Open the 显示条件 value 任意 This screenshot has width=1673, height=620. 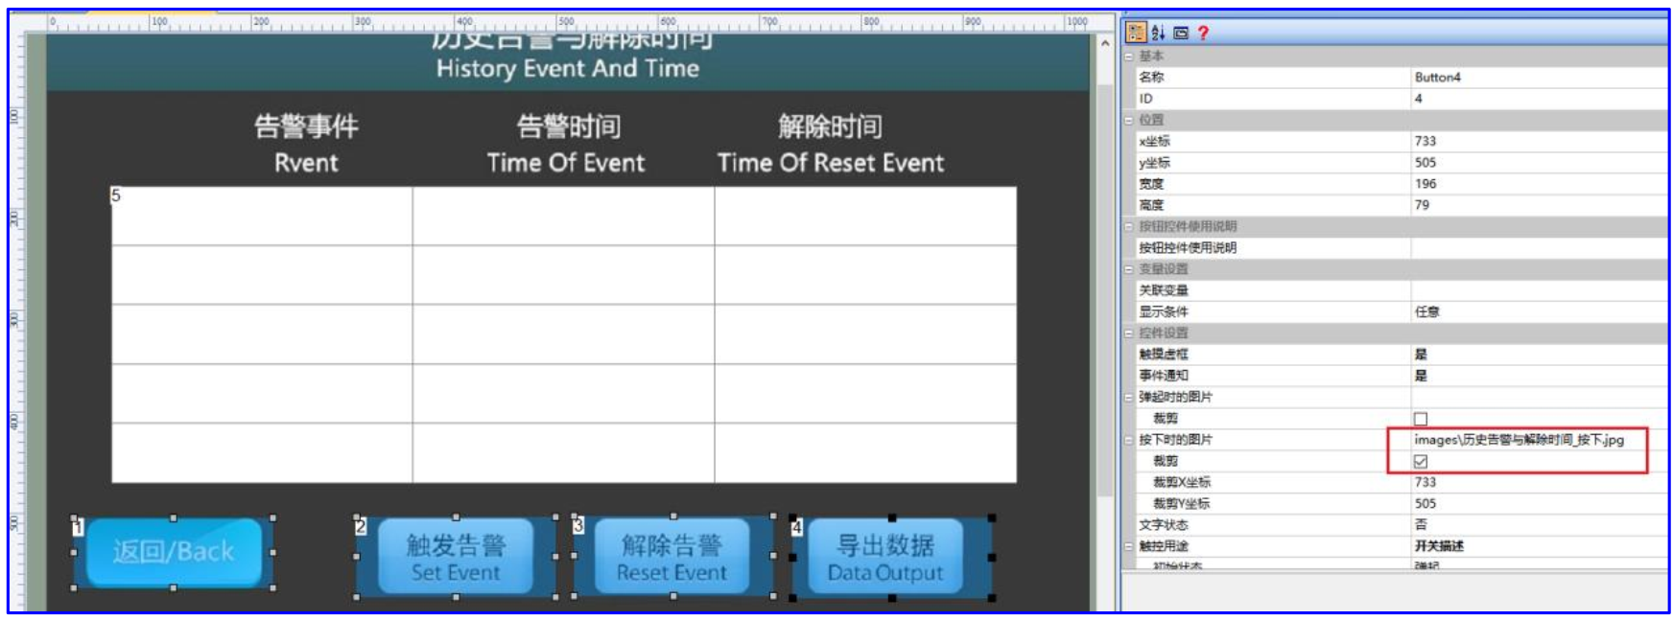click(1539, 311)
